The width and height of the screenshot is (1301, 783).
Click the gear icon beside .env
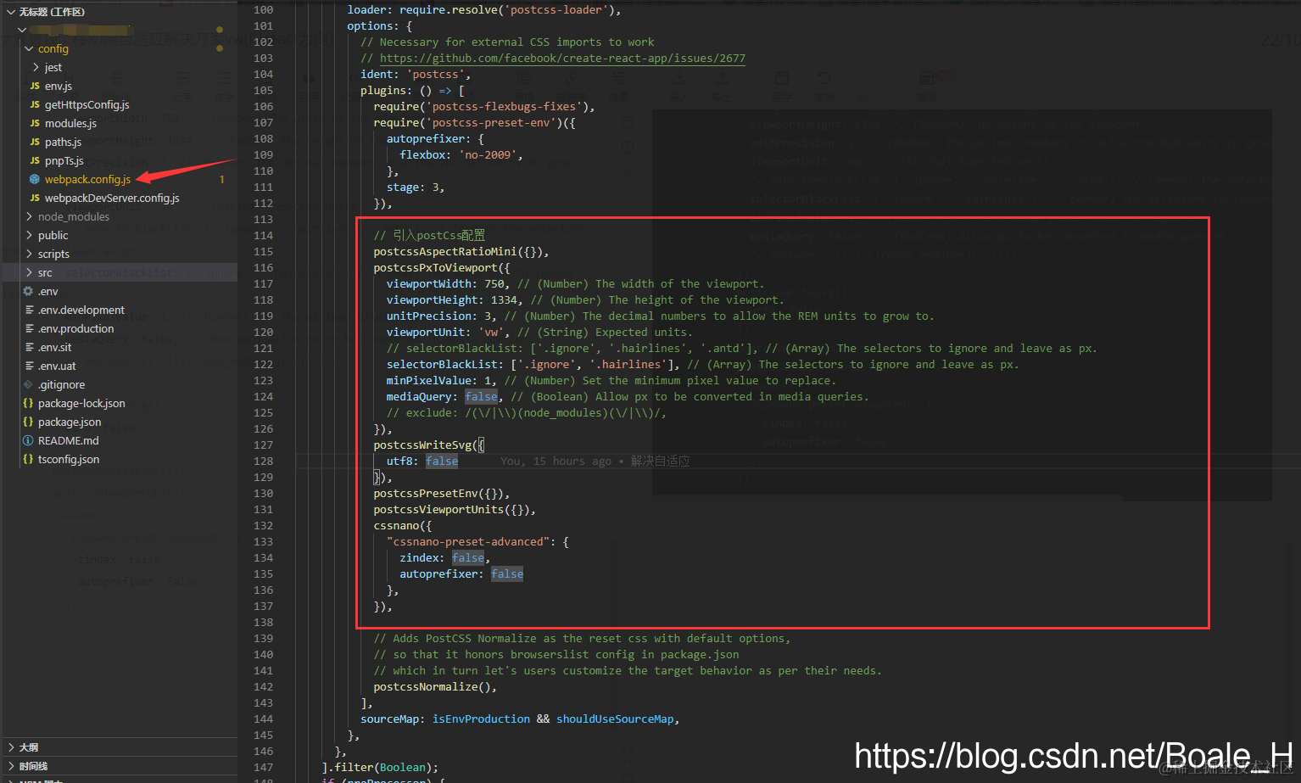(x=28, y=291)
